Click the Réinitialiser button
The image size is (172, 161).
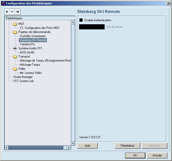pos(127,146)
